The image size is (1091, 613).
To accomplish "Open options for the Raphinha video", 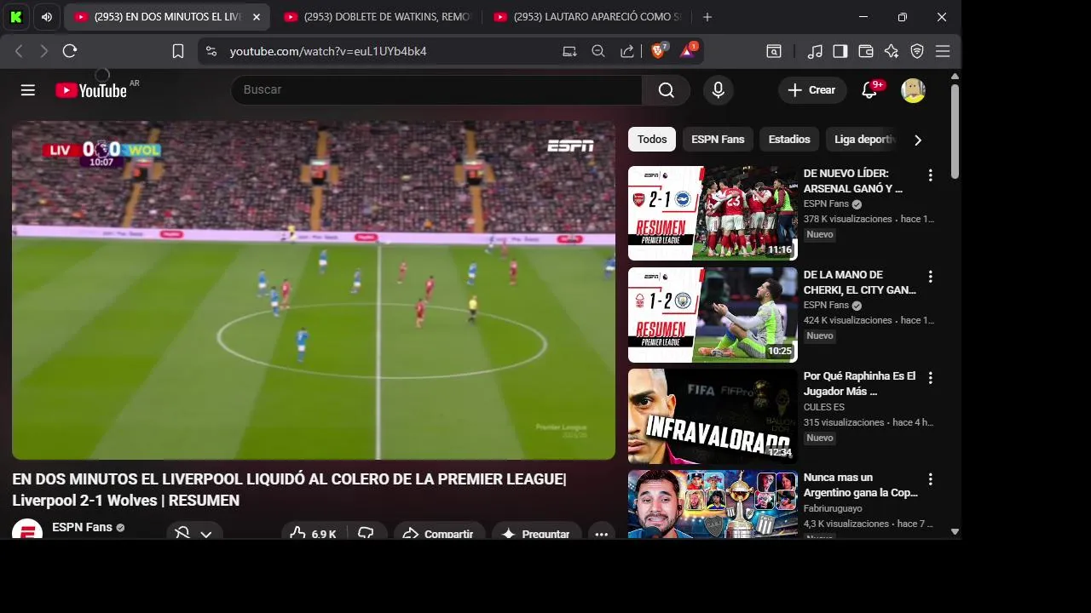I will pos(930,378).
